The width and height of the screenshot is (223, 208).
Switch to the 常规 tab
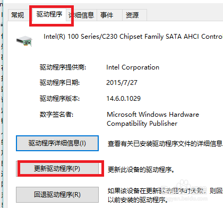coord(18,15)
